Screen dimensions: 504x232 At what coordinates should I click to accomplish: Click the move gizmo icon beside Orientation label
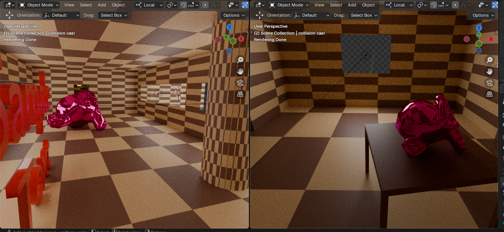tap(10, 15)
